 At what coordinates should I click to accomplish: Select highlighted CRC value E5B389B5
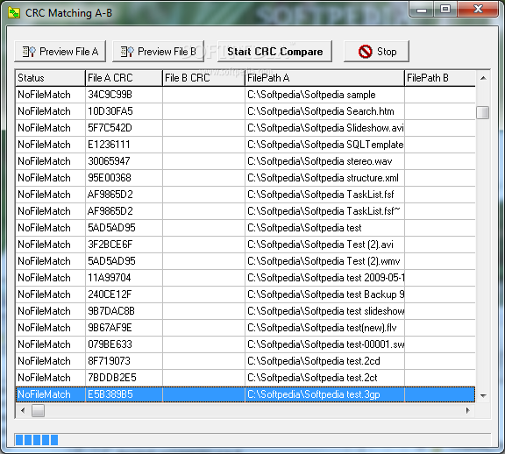point(110,394)
